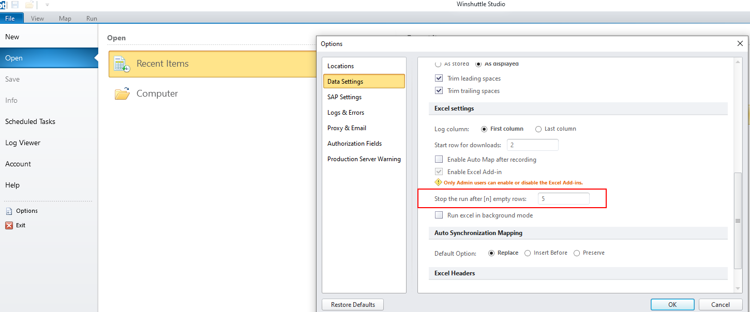The height and width of the screenshot is (312, 750).
Task: Select Open in the File menu
Action: (49, 58)
